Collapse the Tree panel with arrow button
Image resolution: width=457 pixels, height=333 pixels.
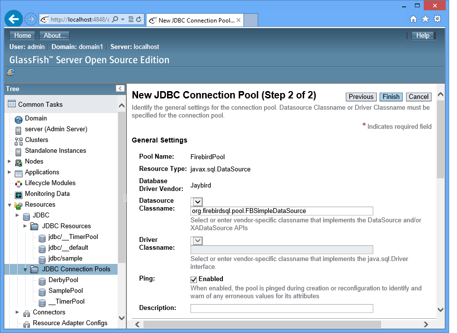(120, 88)
